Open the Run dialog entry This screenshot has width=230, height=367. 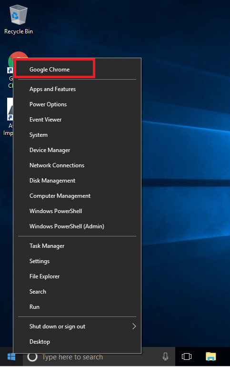pos(77,307)
